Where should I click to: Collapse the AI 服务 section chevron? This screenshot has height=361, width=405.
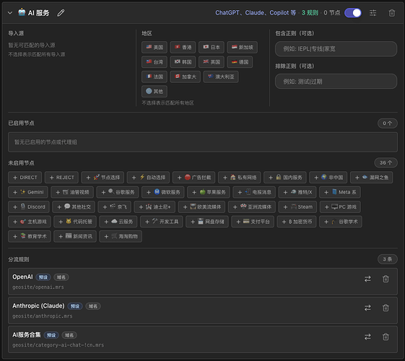click(x=10, y=13)
